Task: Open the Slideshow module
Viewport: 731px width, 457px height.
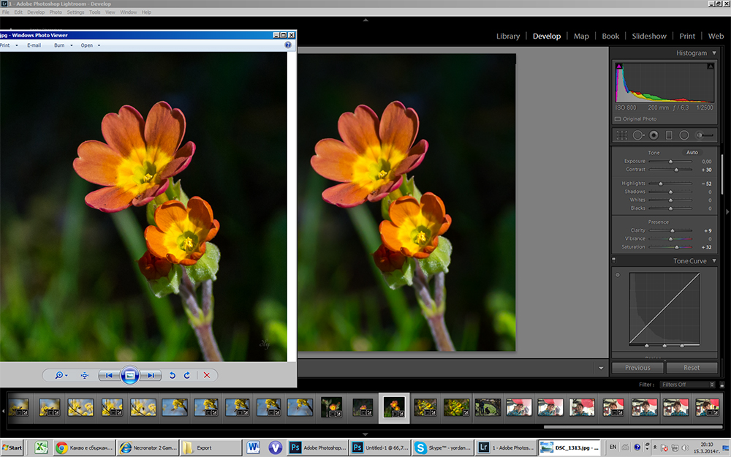Action: (x=648, y=36)
